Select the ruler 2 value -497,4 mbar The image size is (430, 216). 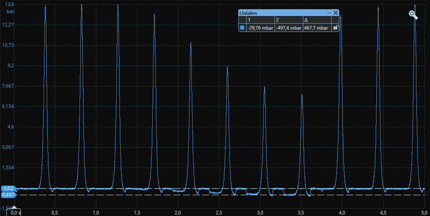coord(288,28)
